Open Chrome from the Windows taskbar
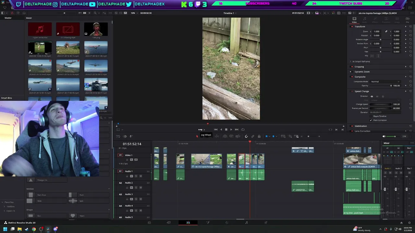The height and width of the screenshot is (233, 415). (34, 229)
